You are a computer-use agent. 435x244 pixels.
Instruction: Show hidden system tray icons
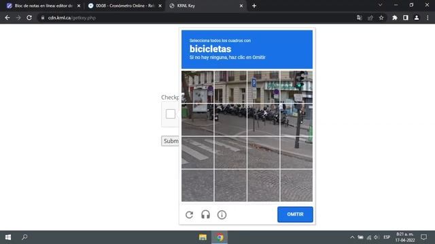click(352, 237)
